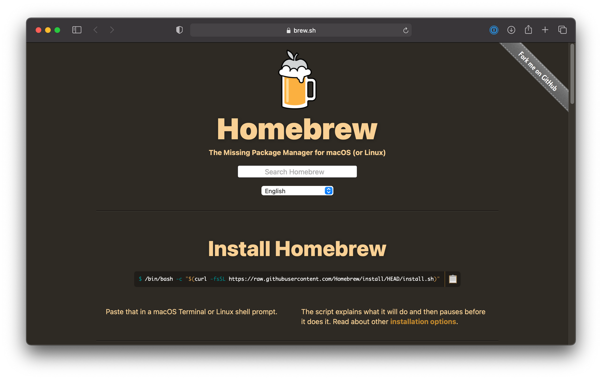Image resolution: width=602 pixels, height=380 pixels.
Task: Toggle the Safari sidebar button
Action: (x=77, y=30)
